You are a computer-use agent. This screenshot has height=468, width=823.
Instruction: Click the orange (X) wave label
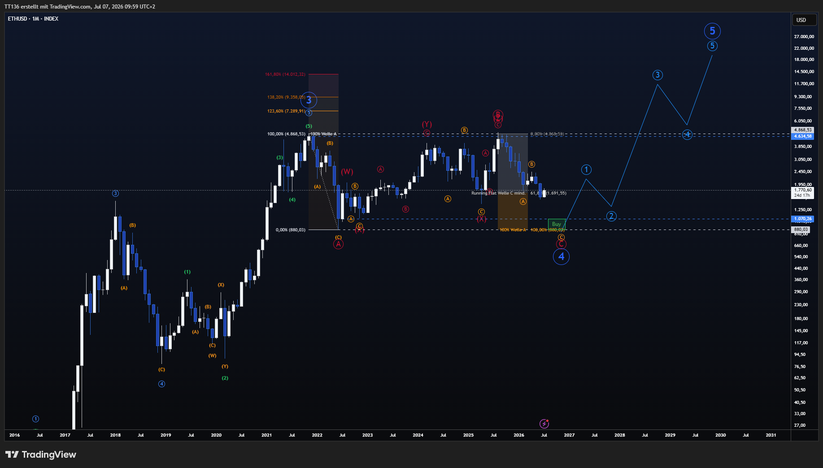point(221,285)
